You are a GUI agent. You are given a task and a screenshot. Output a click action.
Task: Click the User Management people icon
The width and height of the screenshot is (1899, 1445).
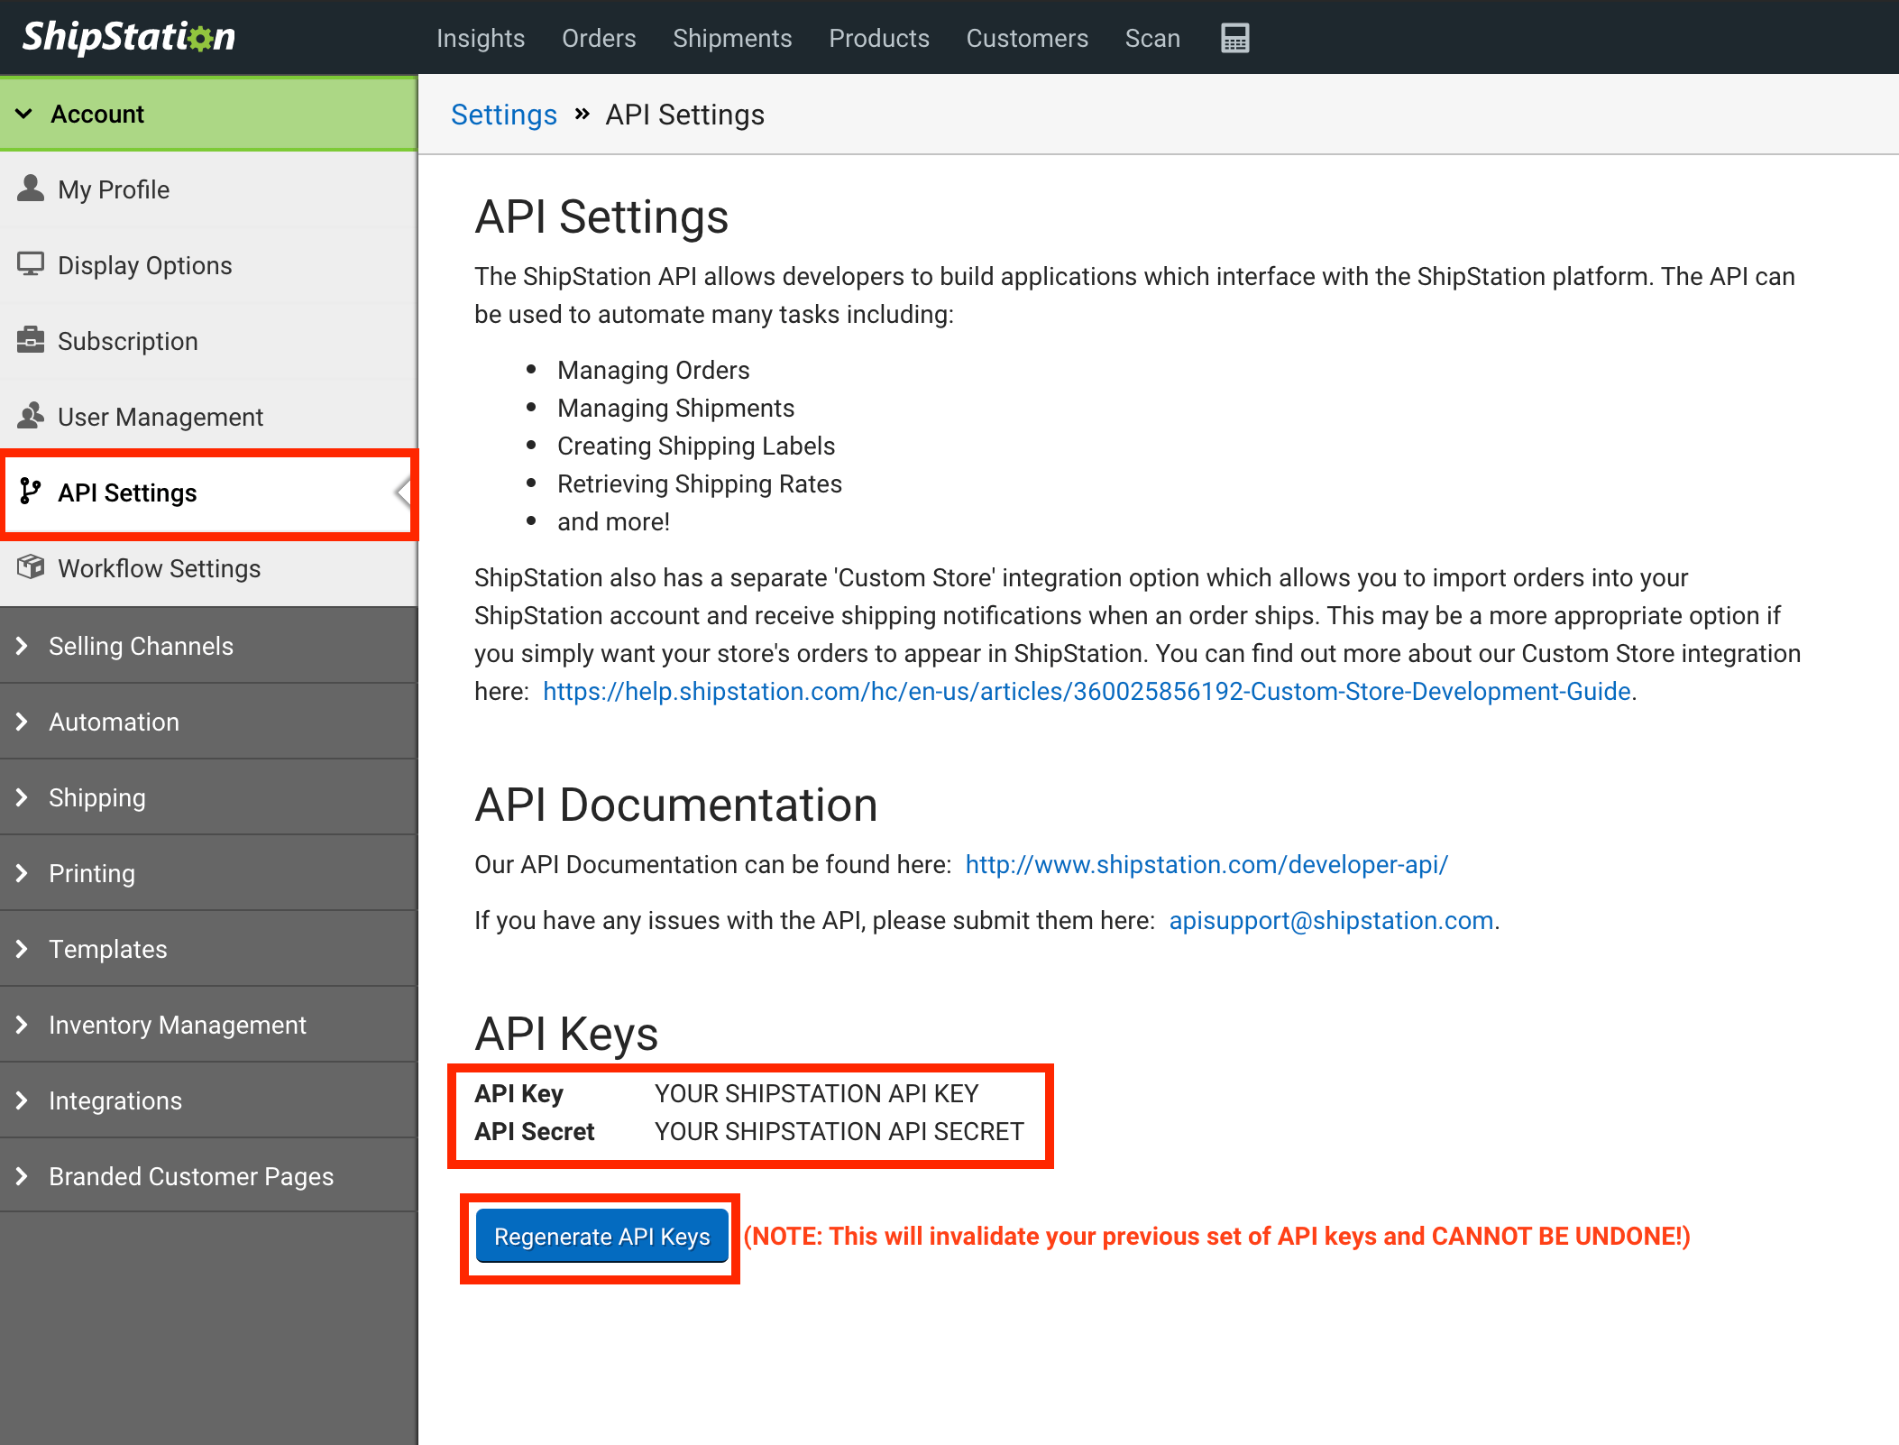(x=31, y=416)
